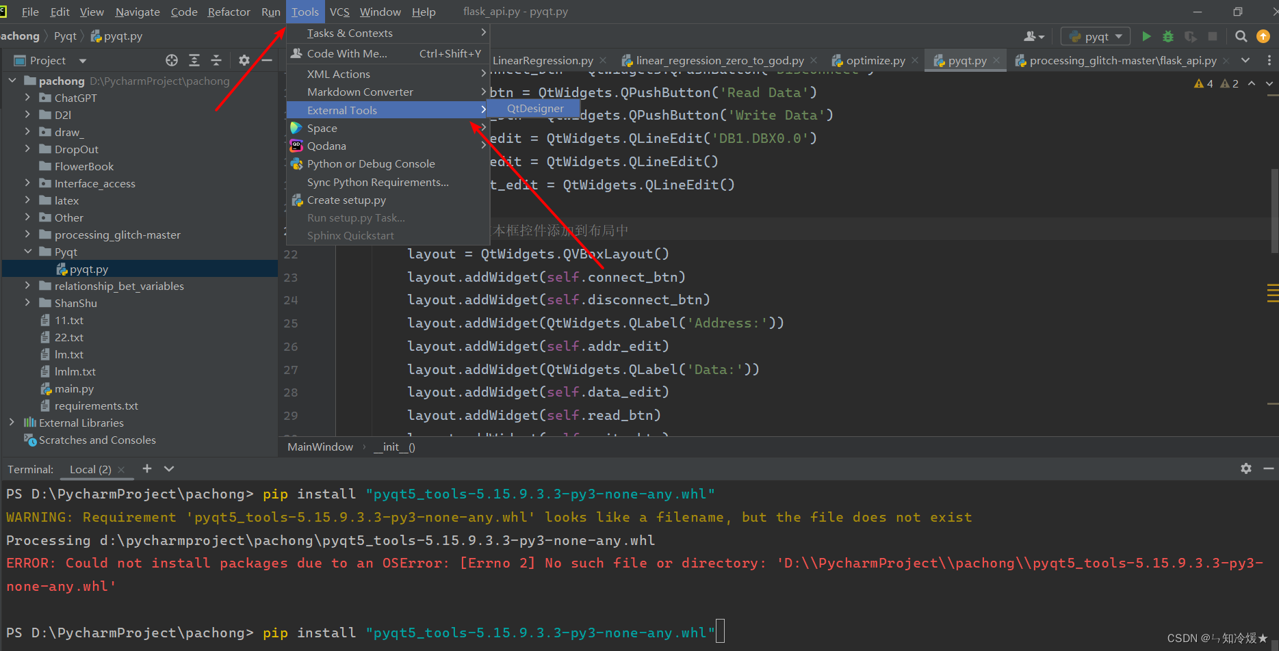This screenshot has height=651, width=1279.
Task: Collapse all in Project panel
Action: click(216, 61)
